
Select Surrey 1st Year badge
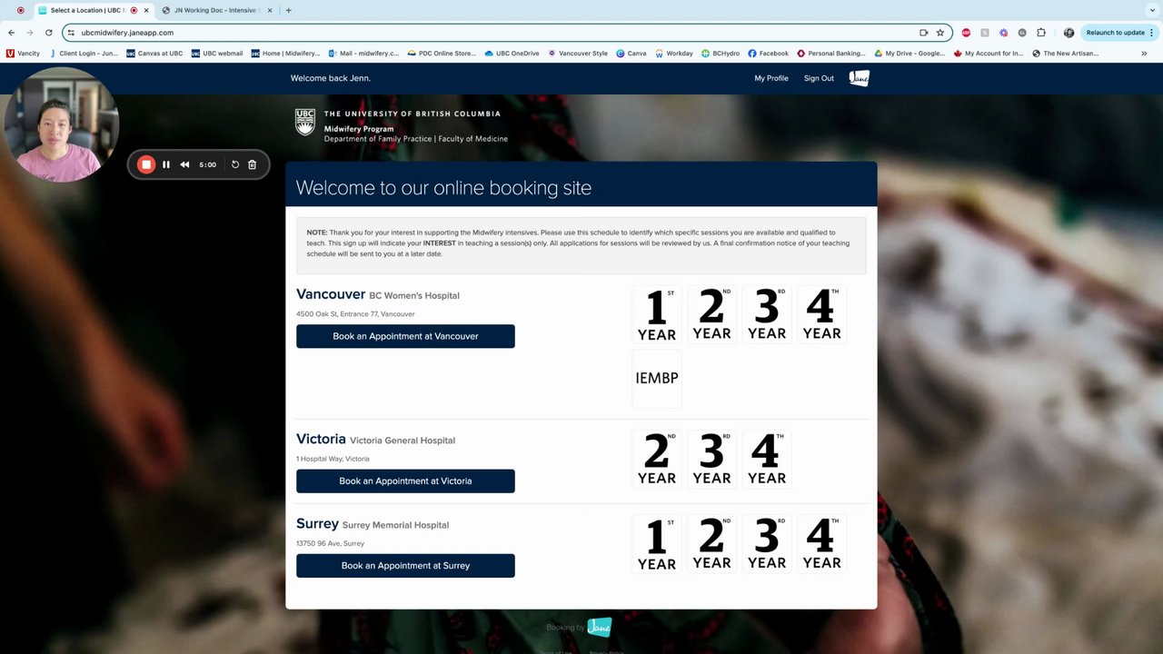click(x=657, y=544)
